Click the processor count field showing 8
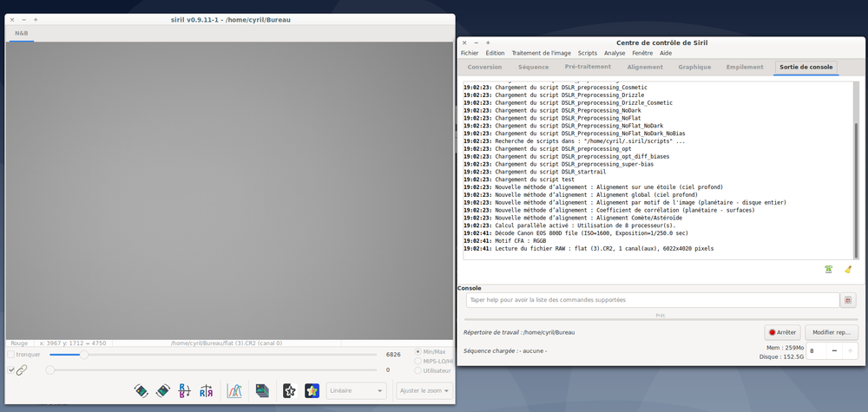 [817, 350]
